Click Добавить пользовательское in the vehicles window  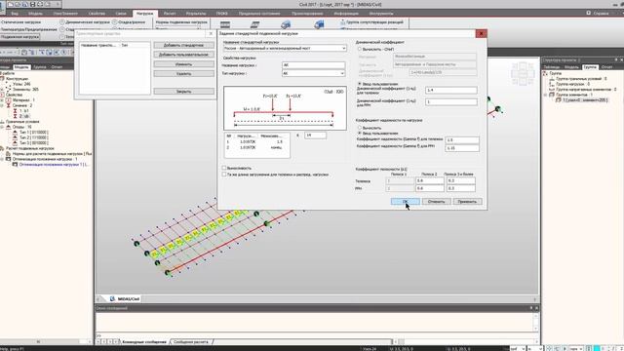[x=183, y=55]
